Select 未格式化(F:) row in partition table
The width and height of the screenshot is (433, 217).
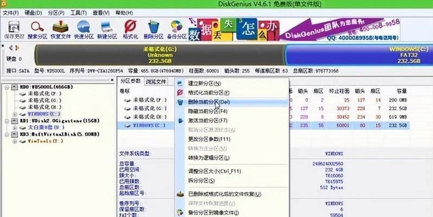[264, 100]
